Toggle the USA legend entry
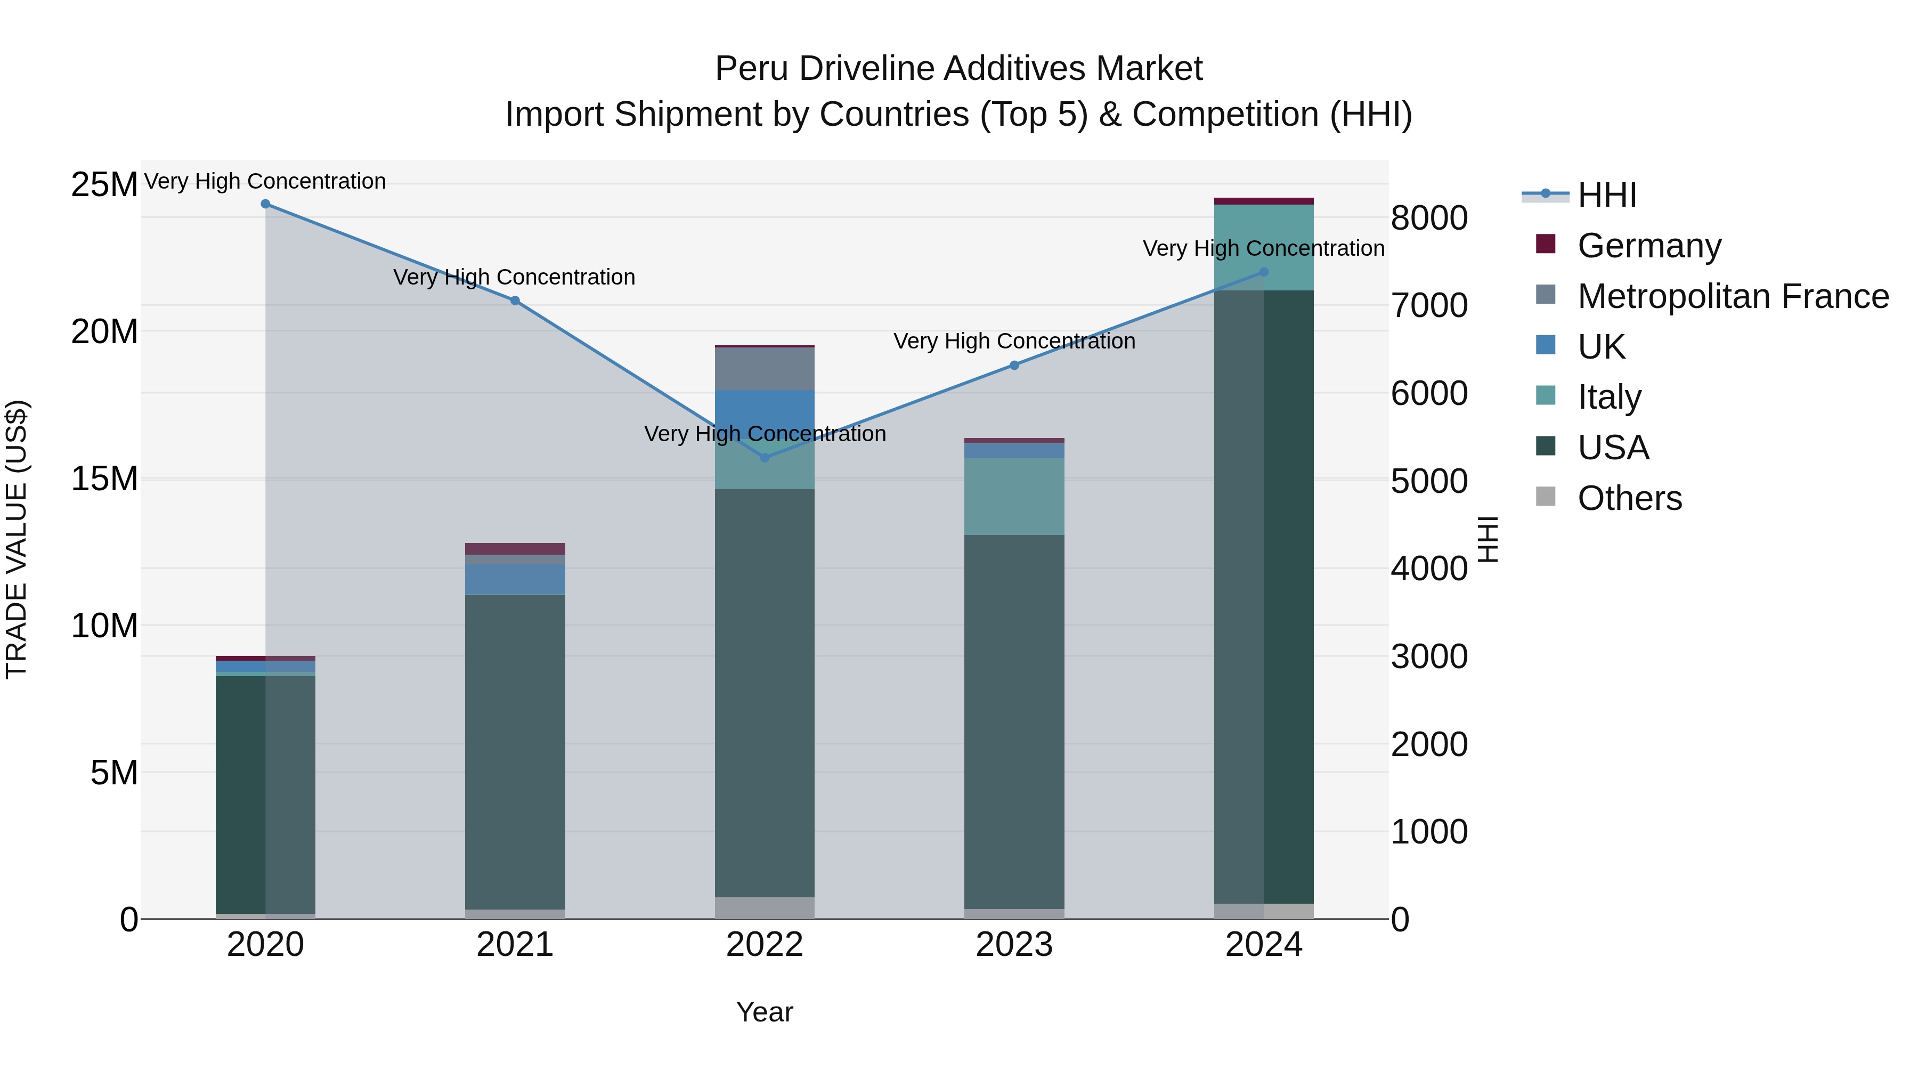This screenshot has width=1918, height=1079. point(1592,447)
